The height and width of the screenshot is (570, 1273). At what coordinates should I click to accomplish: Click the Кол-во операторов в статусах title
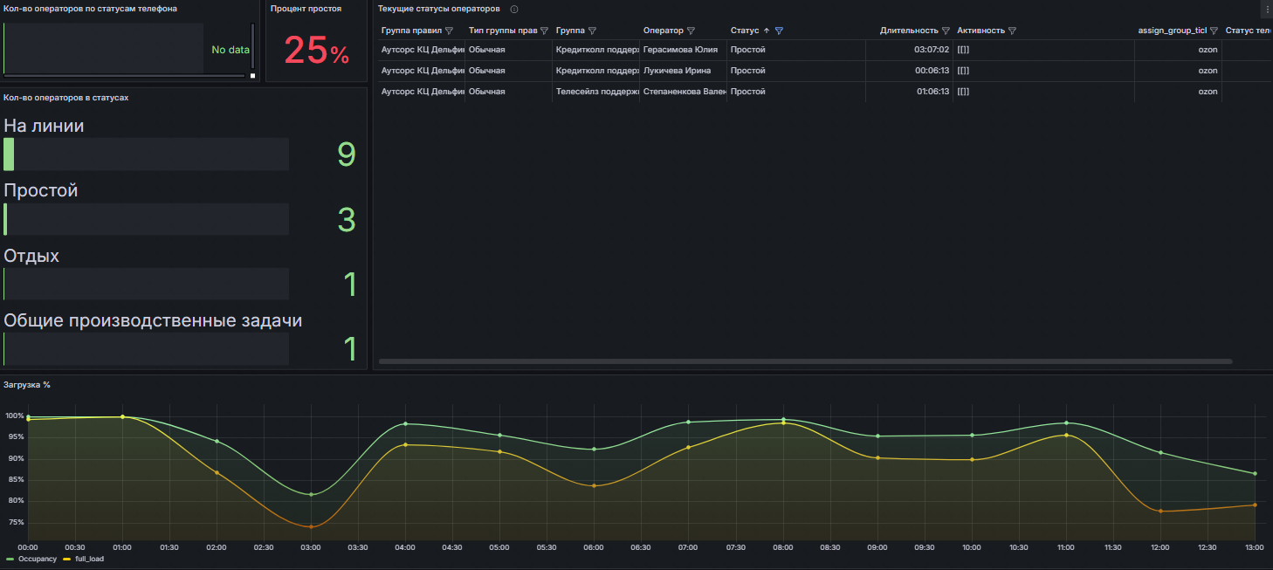coord(66,98)
